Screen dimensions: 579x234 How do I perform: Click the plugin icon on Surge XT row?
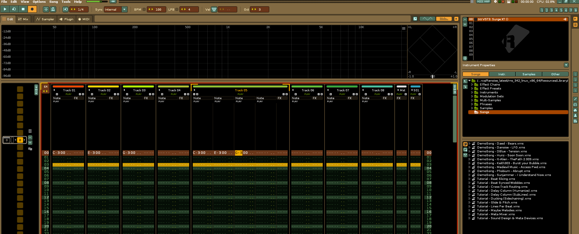point(565,19)
